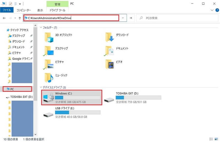This screenshot has height=142, width=220.
Task: Click the TOSHIBA EXT (D:) capacity bar
Action: tap(138, 97)
